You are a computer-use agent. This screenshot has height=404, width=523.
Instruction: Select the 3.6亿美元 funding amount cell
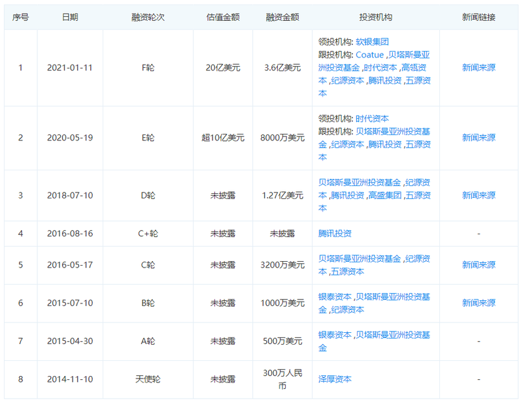pos(282,68)
